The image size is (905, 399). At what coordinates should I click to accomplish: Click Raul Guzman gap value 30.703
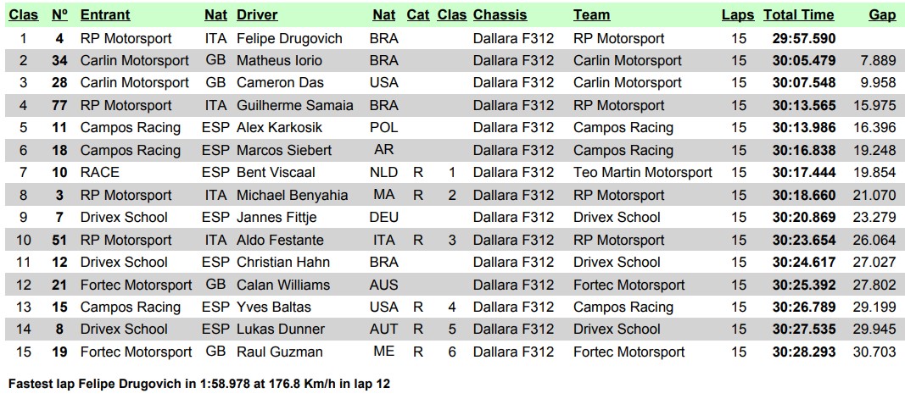tap(874, 352)
